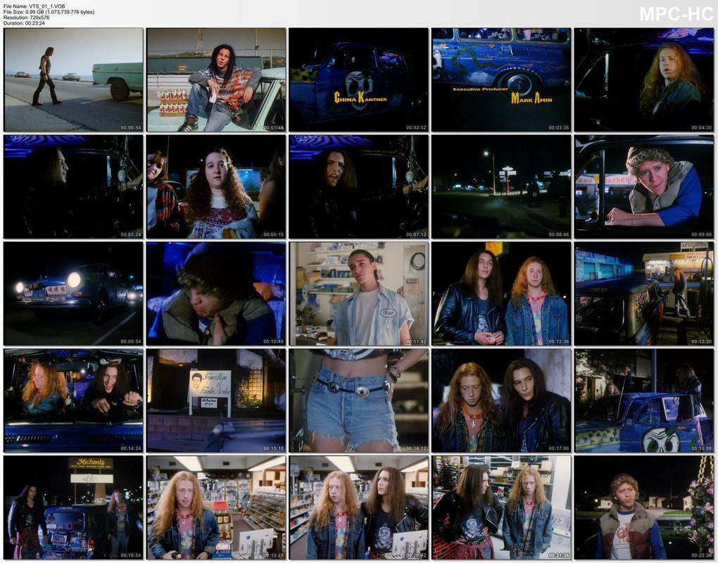
Task: Select the Duration 00:23:24 text
Action: point(24,23)
